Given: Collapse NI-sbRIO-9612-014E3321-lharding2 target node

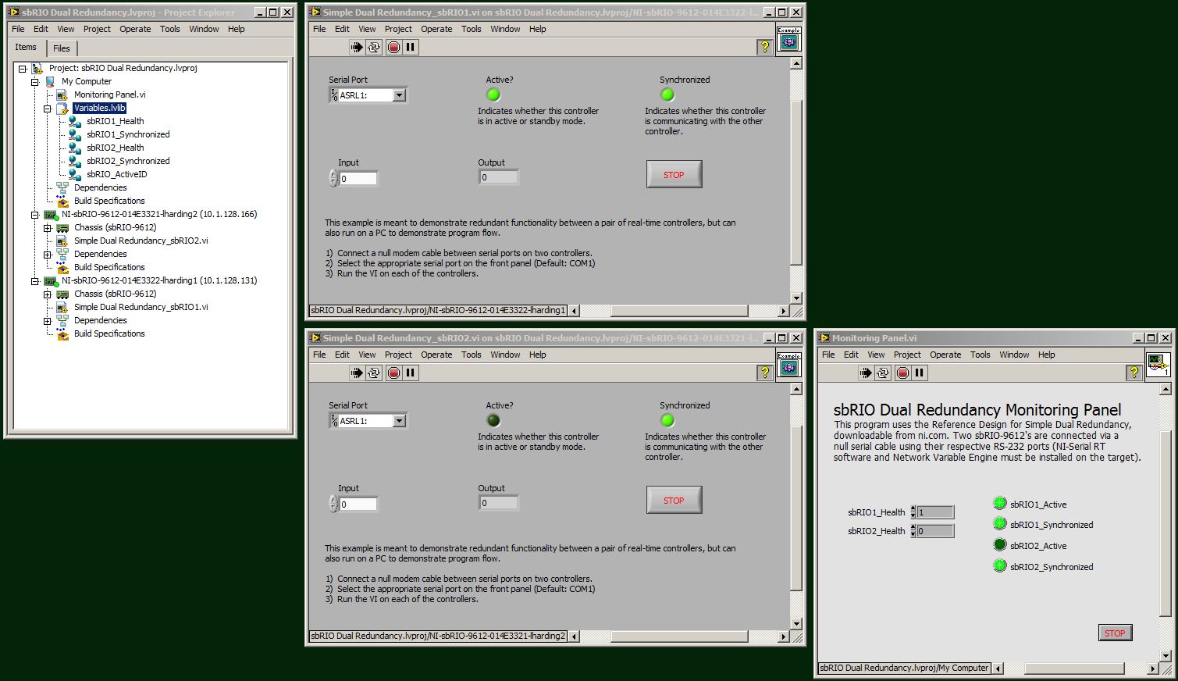Looking at the screenshot, I should 35,215.
